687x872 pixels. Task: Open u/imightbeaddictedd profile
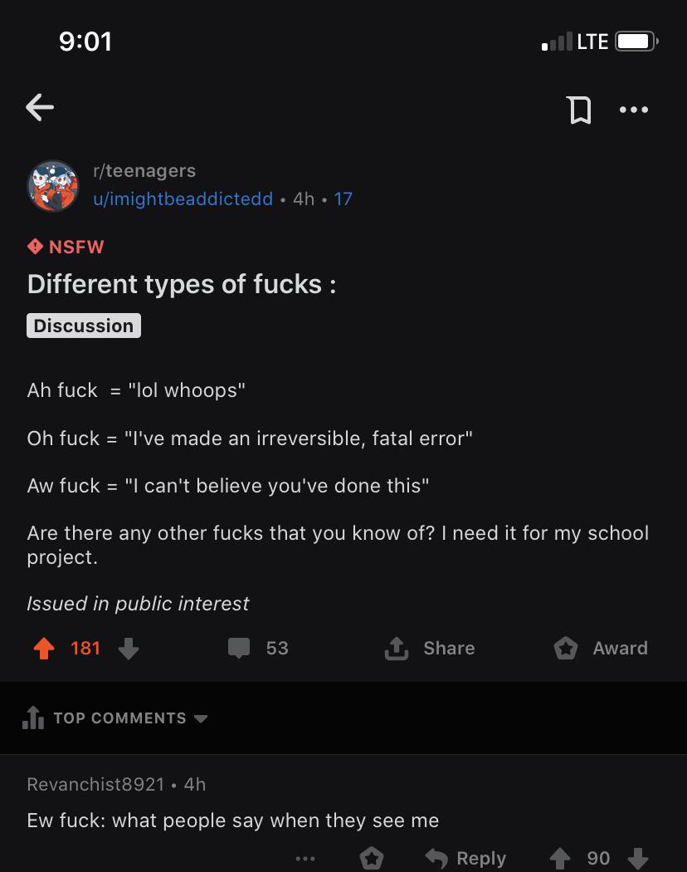(x=183, y=198)
